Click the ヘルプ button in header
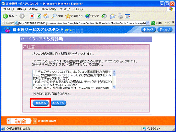 pyautogui.click(x=165, y=29)
